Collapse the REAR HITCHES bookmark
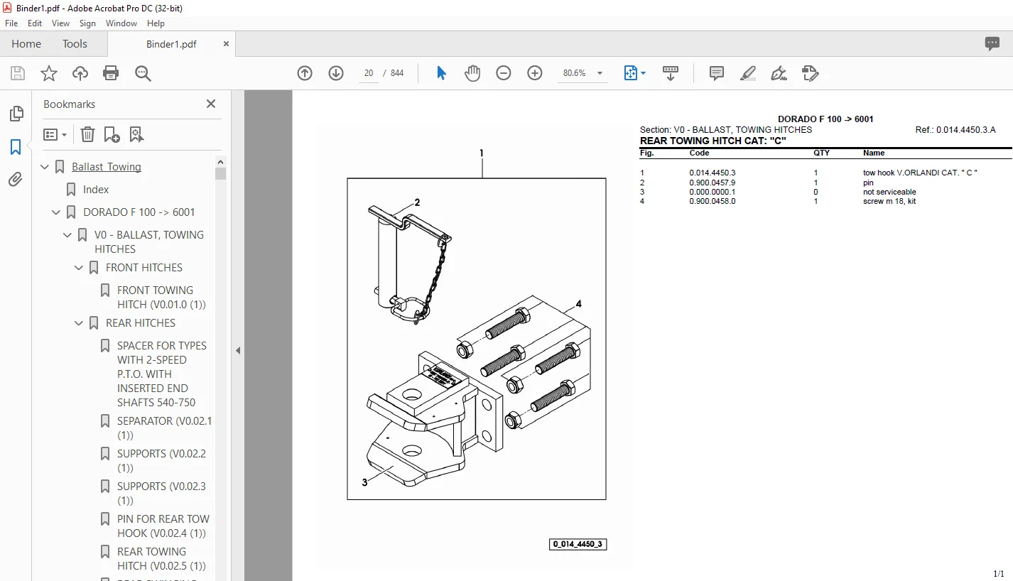Screen dimensions: 1013x581 click(80, 323)
